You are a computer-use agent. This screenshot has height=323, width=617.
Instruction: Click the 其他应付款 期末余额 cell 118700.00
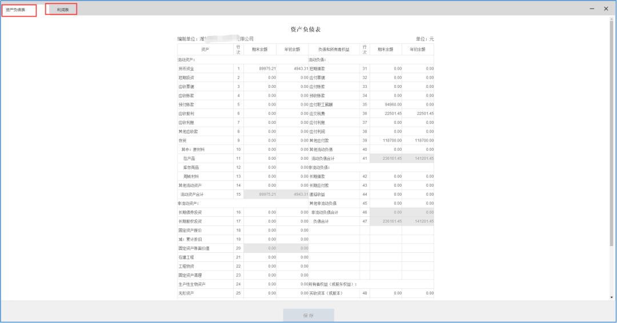pyautogui.click(x=386, y=141)
